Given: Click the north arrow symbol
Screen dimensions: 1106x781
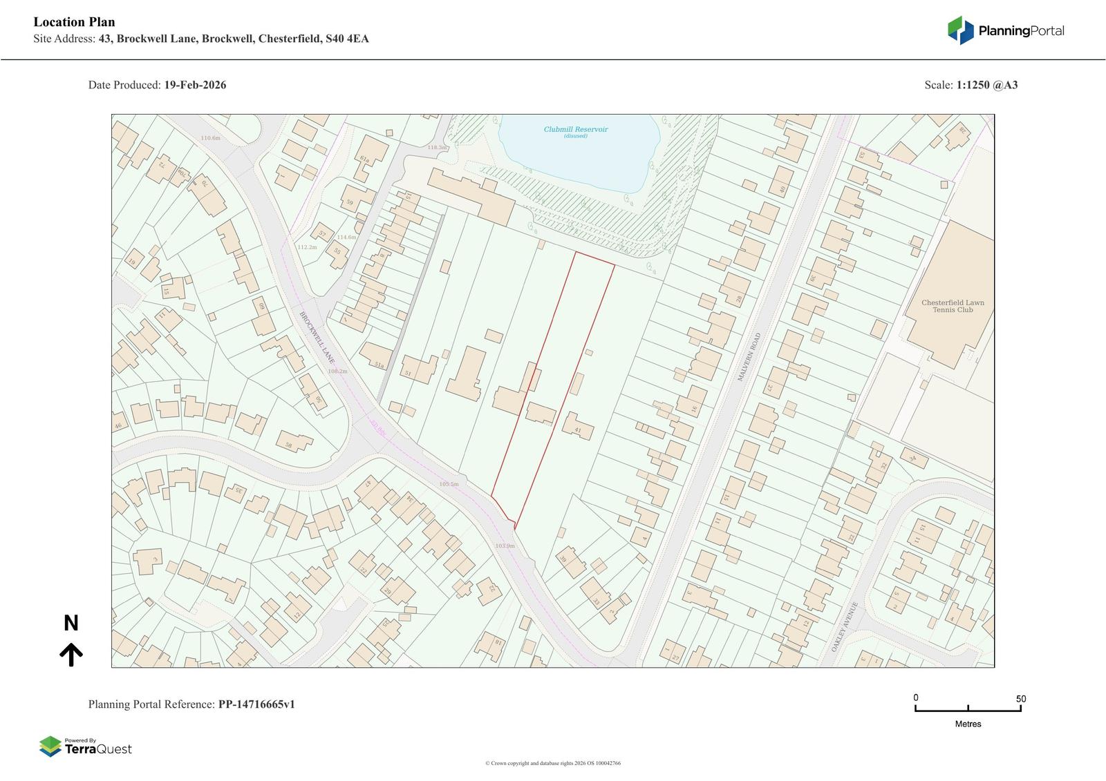Looking at the screenshot, I should coord(71,654).
